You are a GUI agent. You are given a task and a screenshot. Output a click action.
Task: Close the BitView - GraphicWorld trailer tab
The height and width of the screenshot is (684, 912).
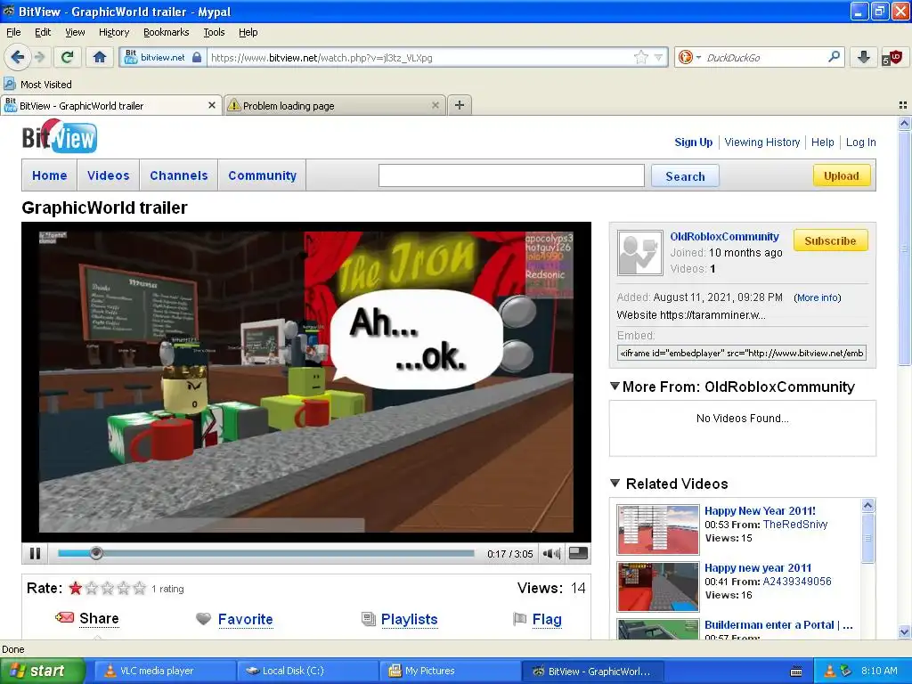[x=212, y=105]
